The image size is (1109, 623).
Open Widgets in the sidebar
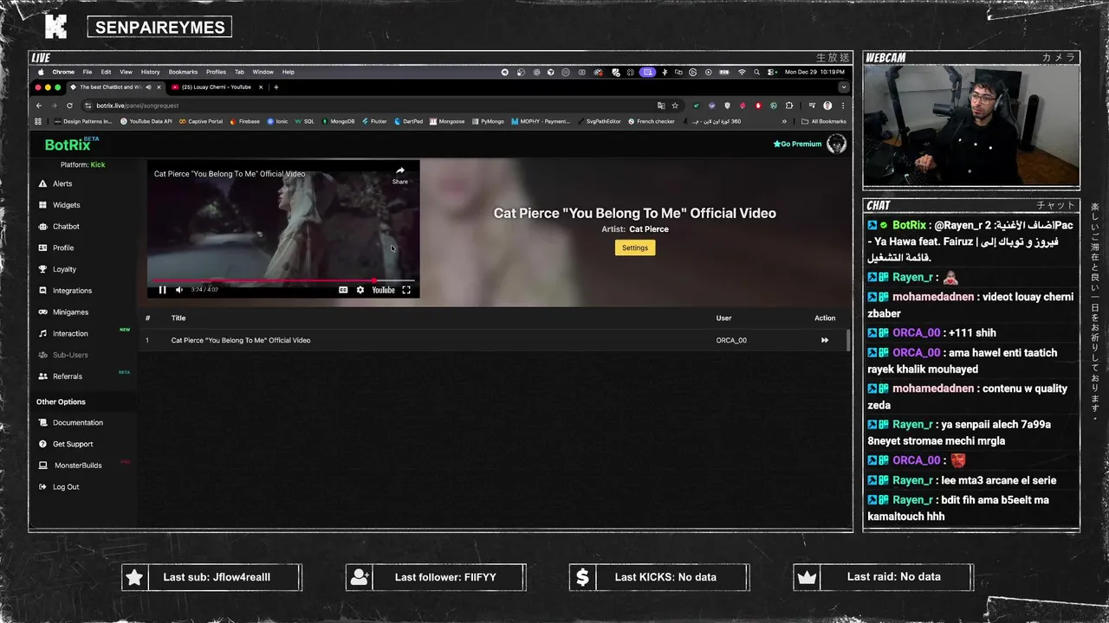pos(66,205)
